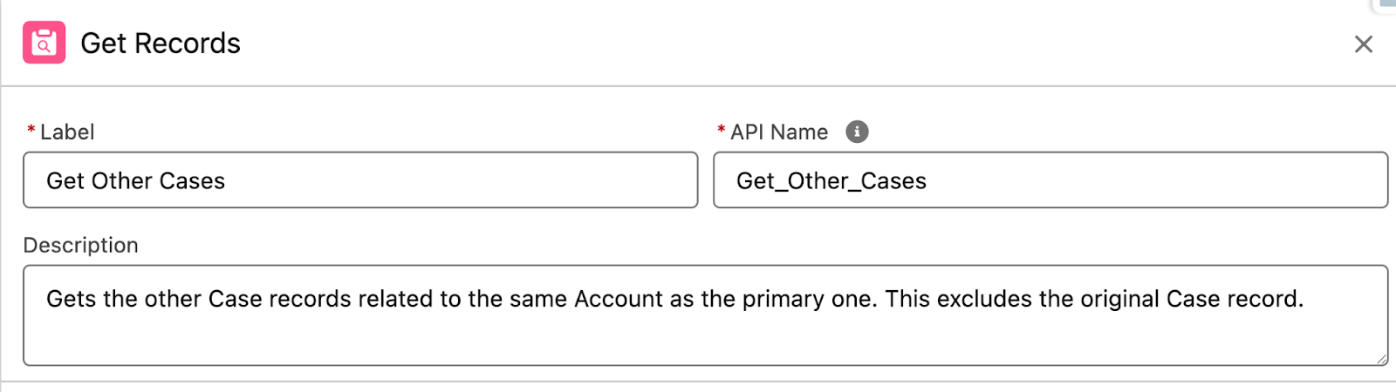Image resolution: width=1396 pixels, height=392 pixels.
Task: Grab the Description box resize handle
Action: tap(1381, 359)
